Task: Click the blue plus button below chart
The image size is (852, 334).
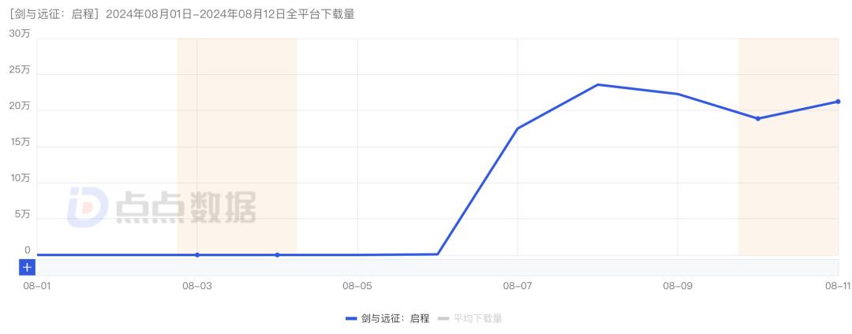Action: click(27, 267)
